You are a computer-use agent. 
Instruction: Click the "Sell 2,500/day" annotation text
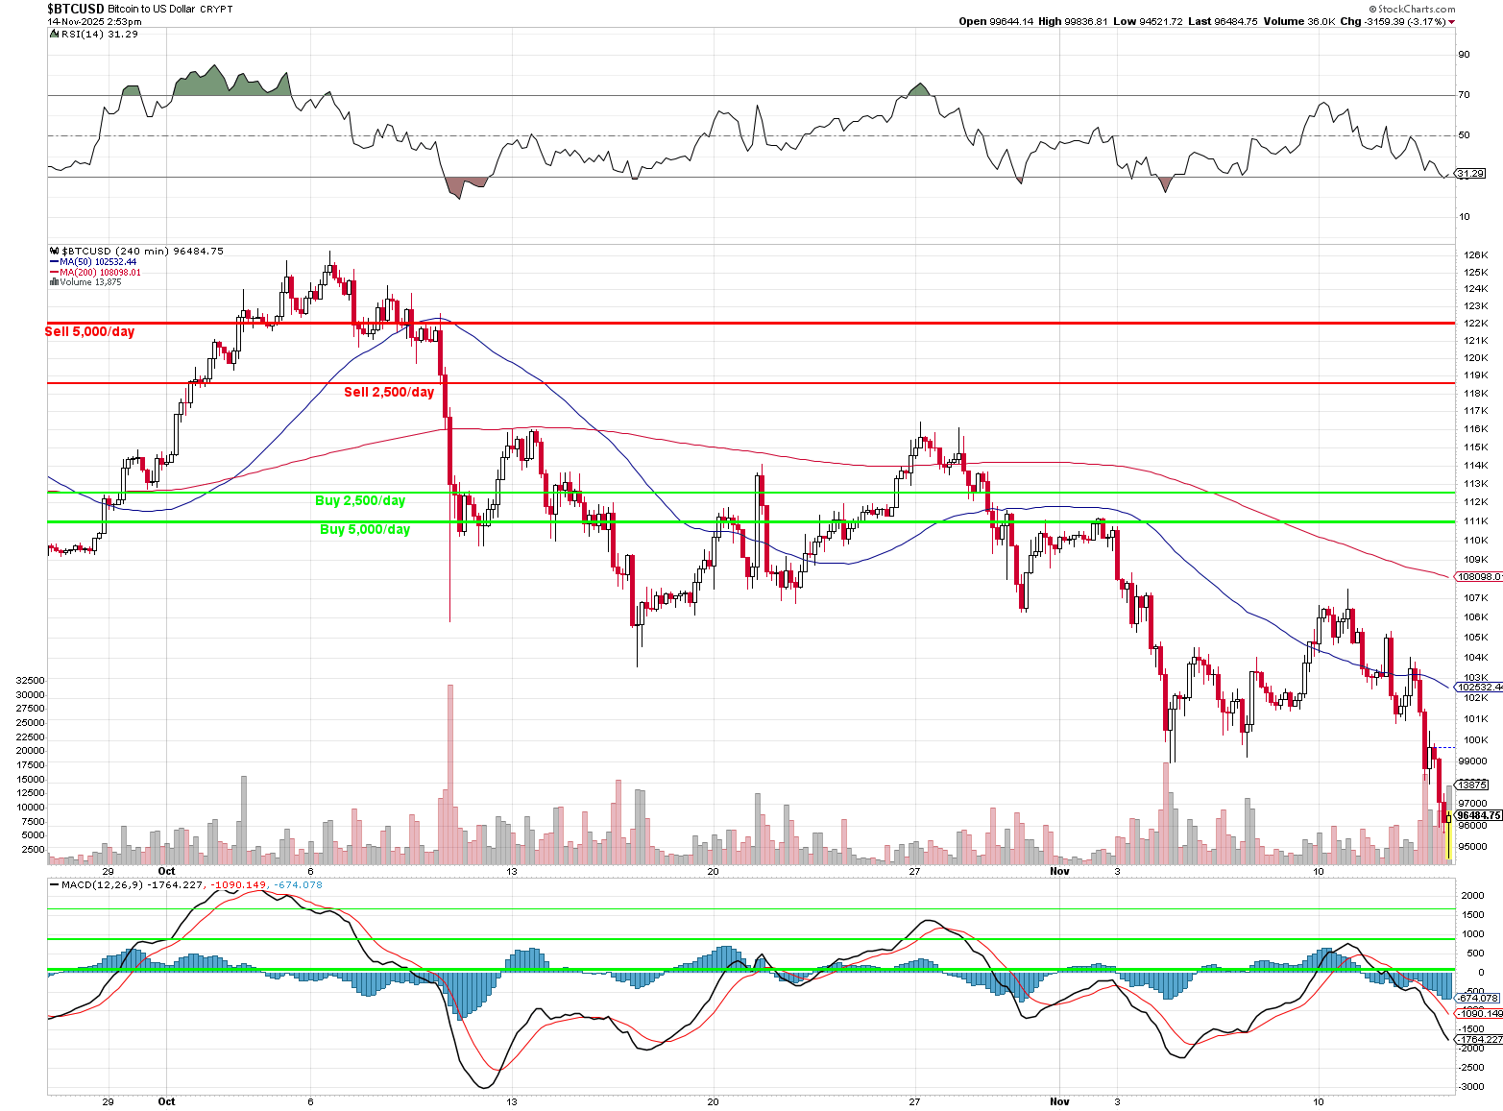pyautogui.click(x=389, y=392)
